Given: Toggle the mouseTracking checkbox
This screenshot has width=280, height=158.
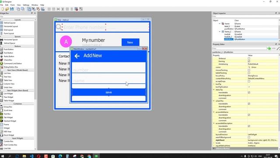Looking at the screenshot, I should click(x=249, y=70).
